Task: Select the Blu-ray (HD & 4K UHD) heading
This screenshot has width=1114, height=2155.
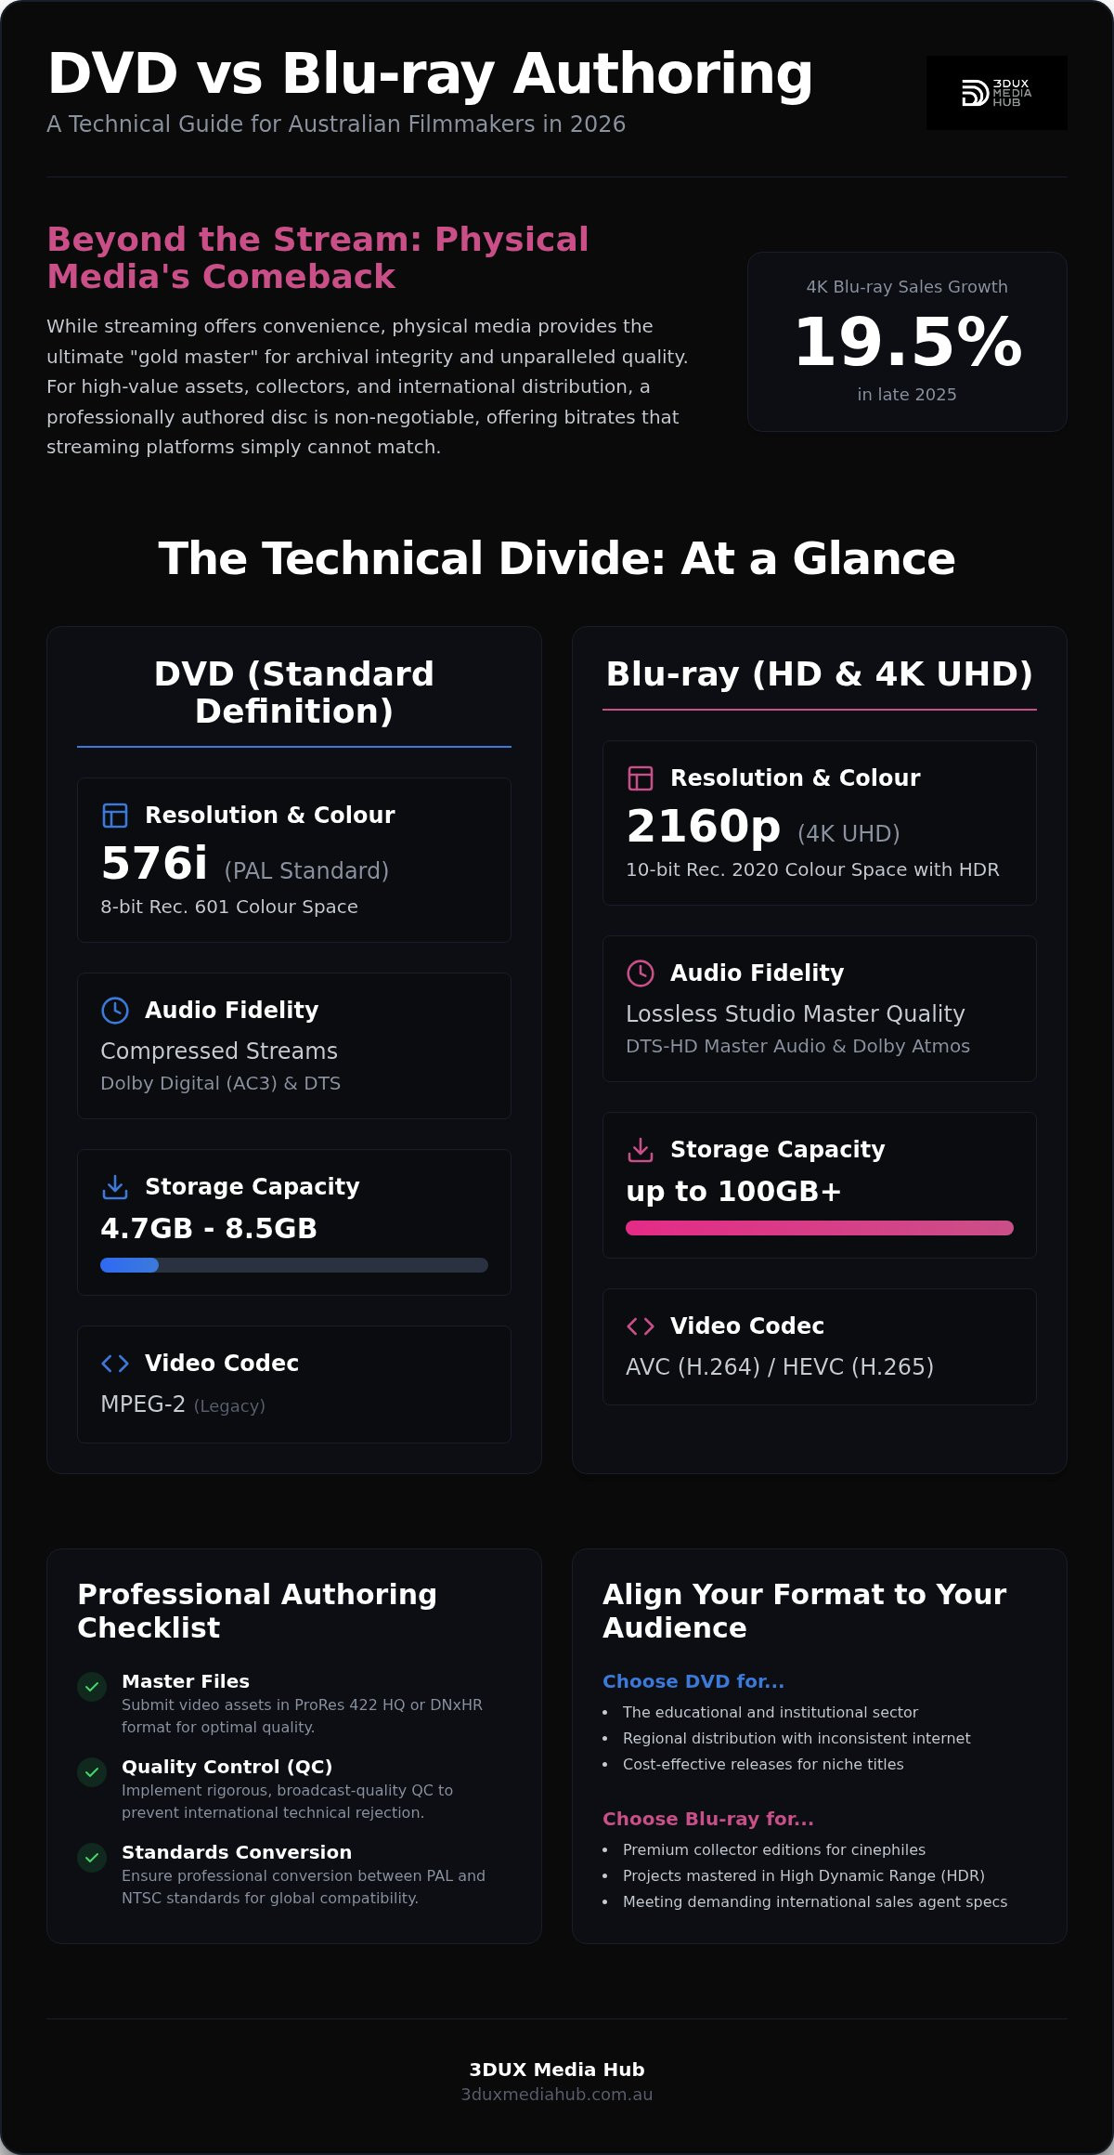Action: tap(820, 674)
